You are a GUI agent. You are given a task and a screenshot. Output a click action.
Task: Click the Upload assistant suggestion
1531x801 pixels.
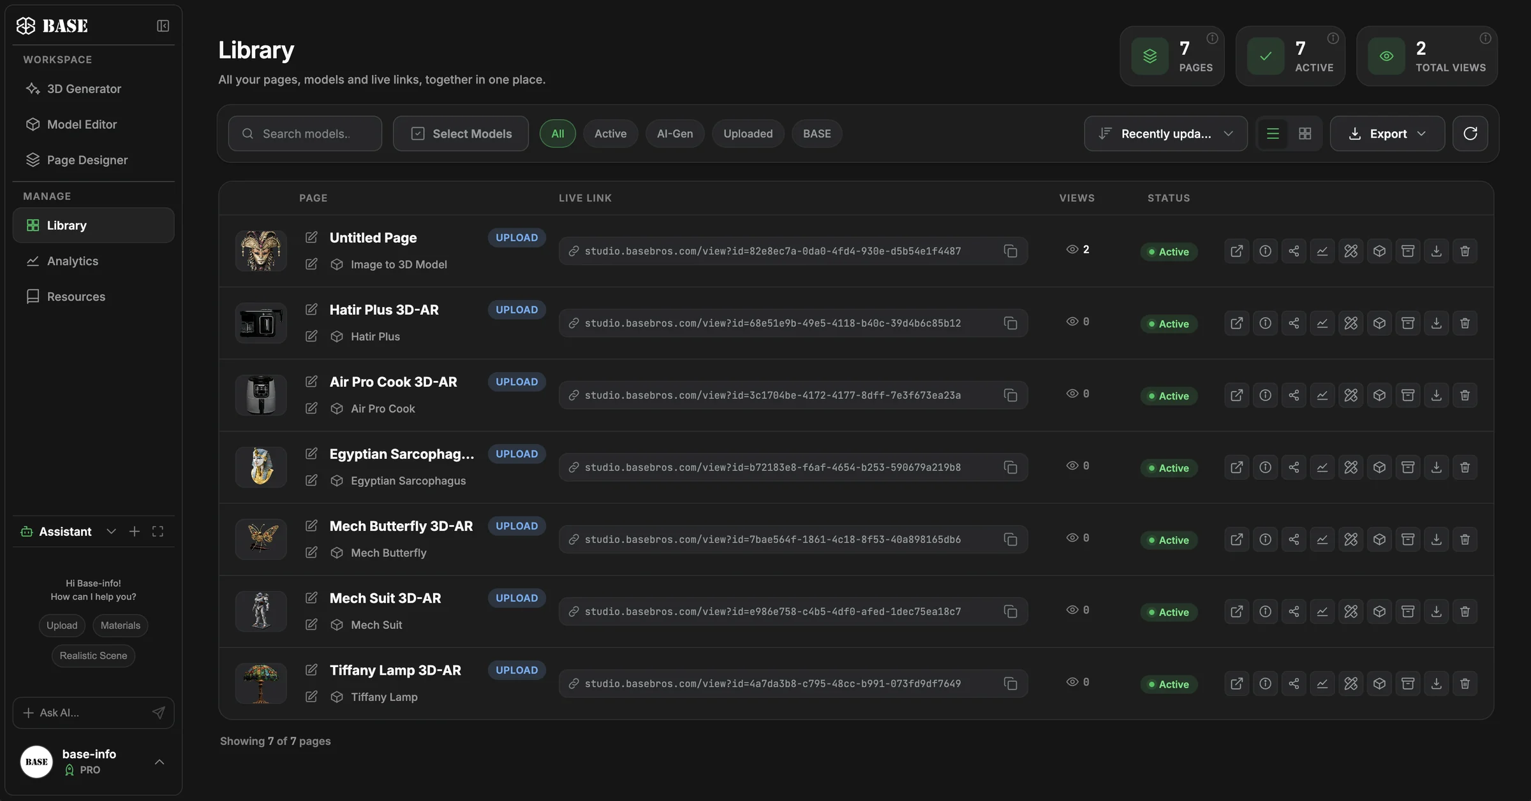(62, 625)
